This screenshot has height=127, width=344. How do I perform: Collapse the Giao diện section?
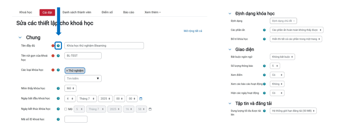[230, 49]
